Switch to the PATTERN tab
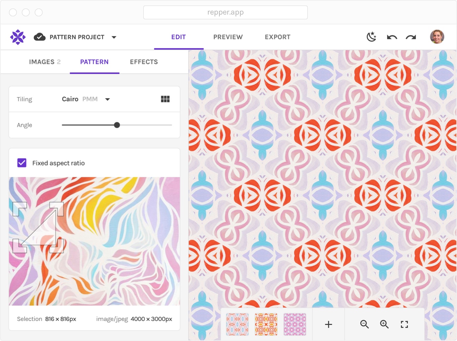 [x=94, y=62]
